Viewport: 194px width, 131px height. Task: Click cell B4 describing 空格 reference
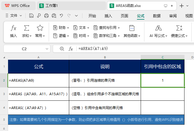click(x=105, y=108)
